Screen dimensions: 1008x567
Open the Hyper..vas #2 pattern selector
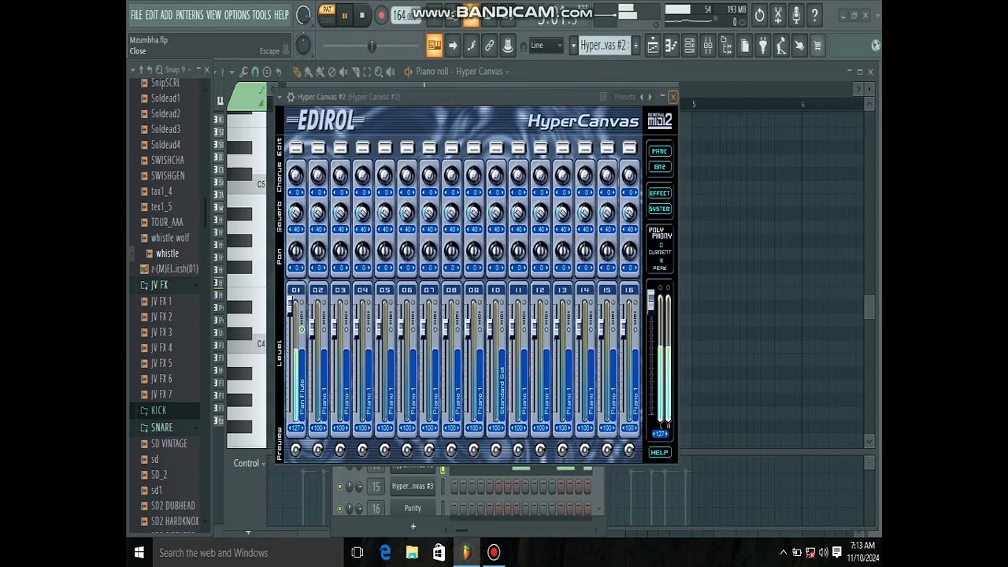(x=603, y=46)
